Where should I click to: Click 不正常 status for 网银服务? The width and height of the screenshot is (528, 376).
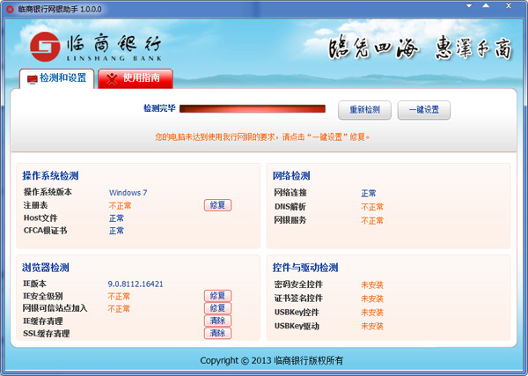(x=372, y=221)
